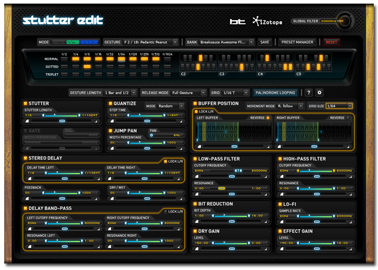Click the BT logo

[x=237, y=21]
